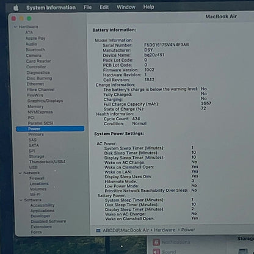This screenshot has width=254, height=254.
Task: Click the Device Name value bq20z451
Action: 154,55
